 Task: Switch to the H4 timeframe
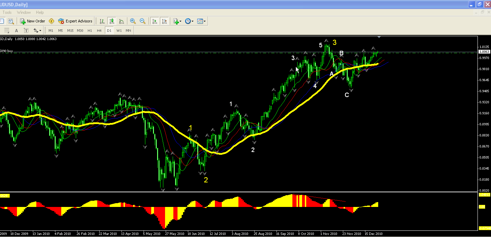(x=99, y=30)
